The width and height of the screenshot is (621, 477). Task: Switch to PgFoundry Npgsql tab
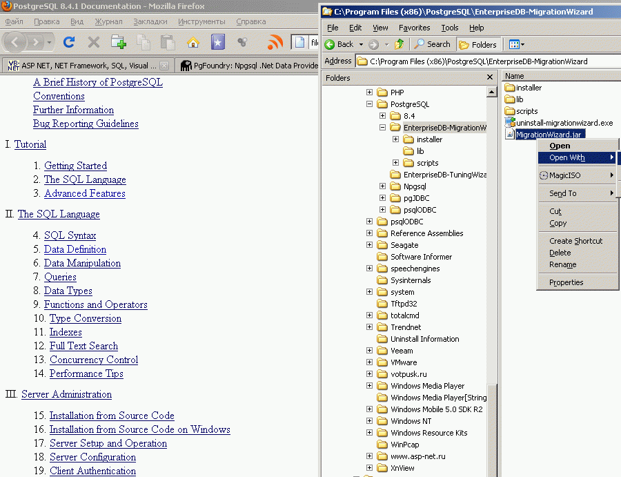tap(247, 66)
